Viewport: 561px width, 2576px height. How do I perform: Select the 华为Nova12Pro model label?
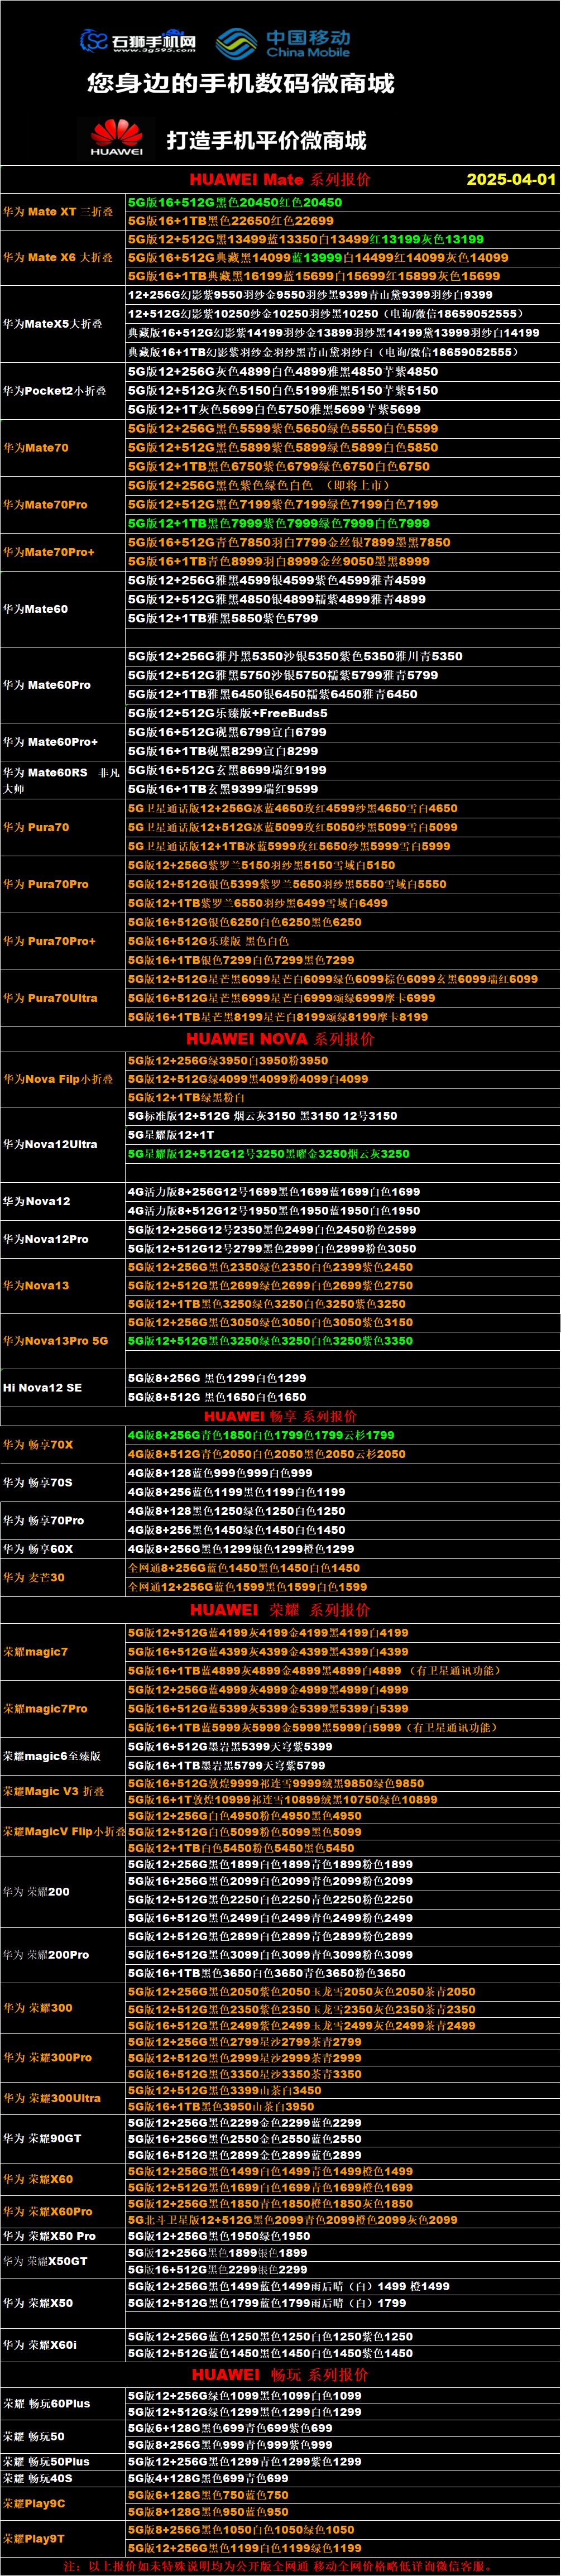pyautogui.click(x=46, y=1239)
